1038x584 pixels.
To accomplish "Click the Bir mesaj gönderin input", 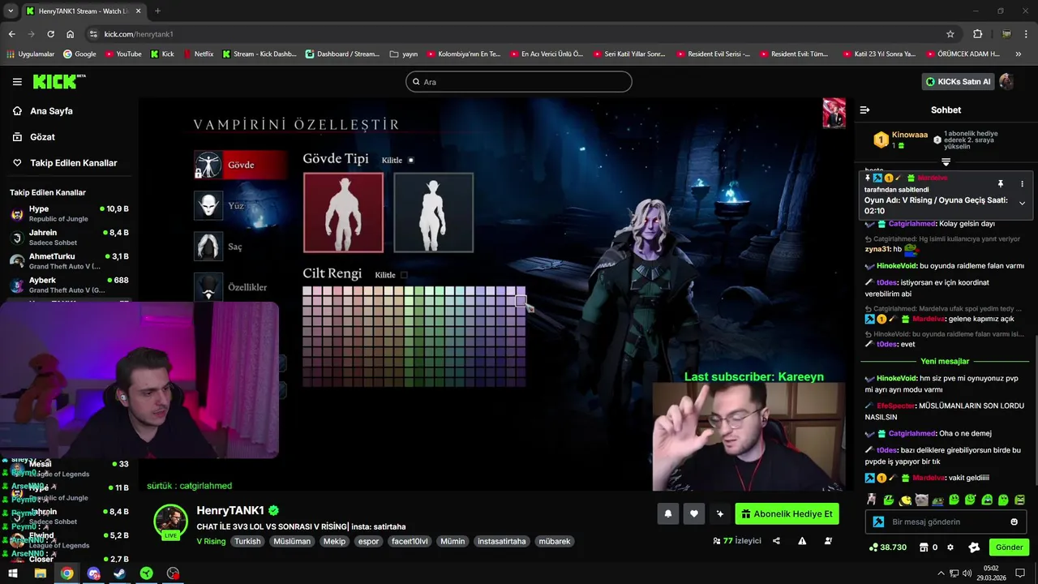I will pos(946,522).
